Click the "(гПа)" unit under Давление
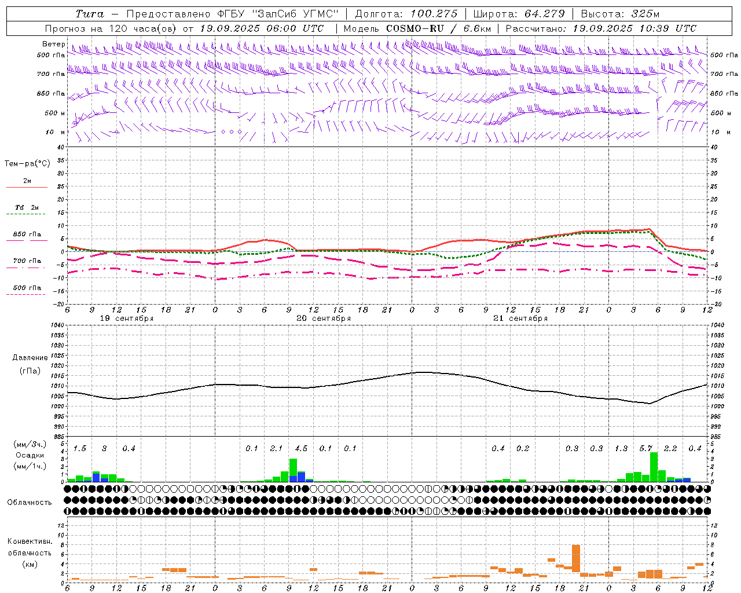 30,371
